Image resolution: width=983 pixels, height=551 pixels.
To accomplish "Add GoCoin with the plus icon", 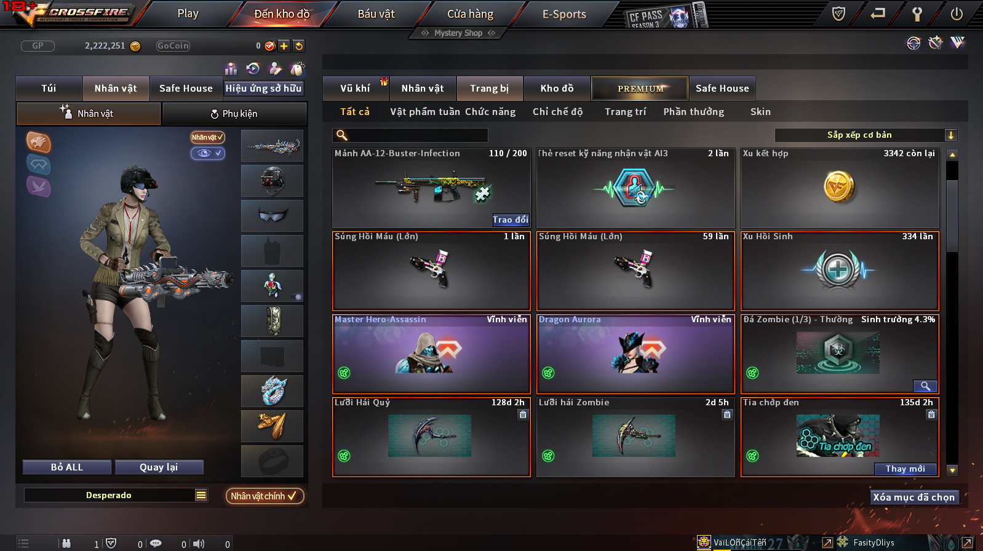I will click(284, 46).
